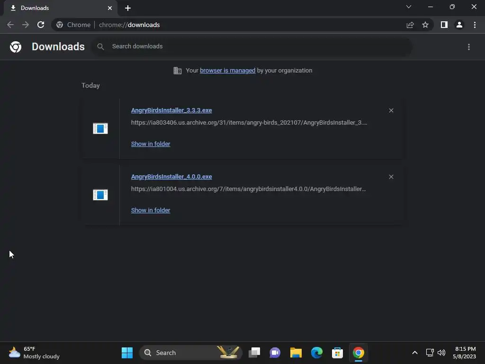Open a new tab with the plus button

tap(128, 8)
